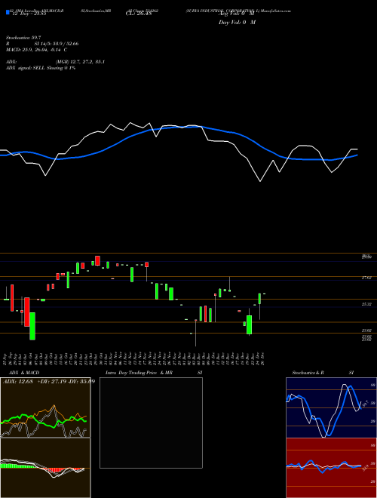
Task: Click the large red candle beside tall green candle
Action: tap(27, 312)
